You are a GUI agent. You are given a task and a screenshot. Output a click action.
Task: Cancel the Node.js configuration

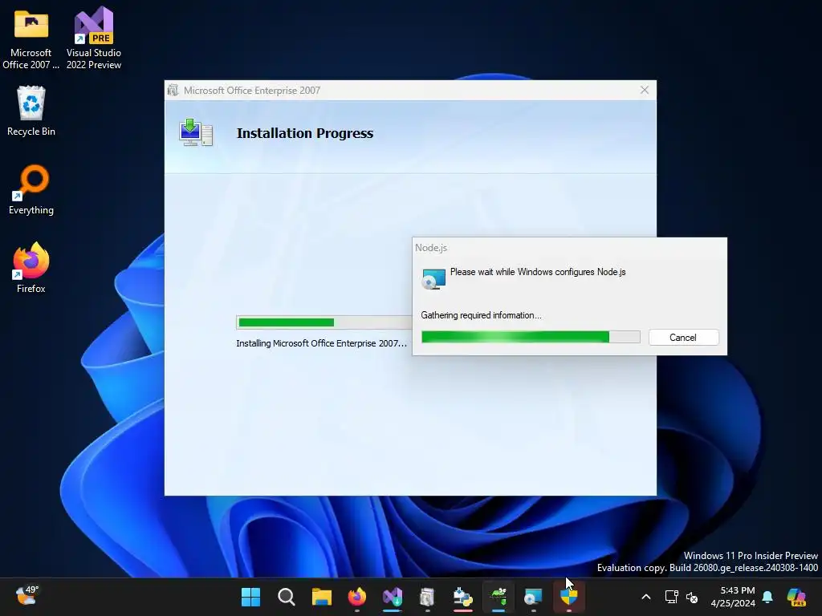(x=683, y=338)
